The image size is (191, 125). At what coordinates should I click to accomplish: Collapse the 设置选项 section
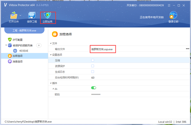(x=51, y=55)
